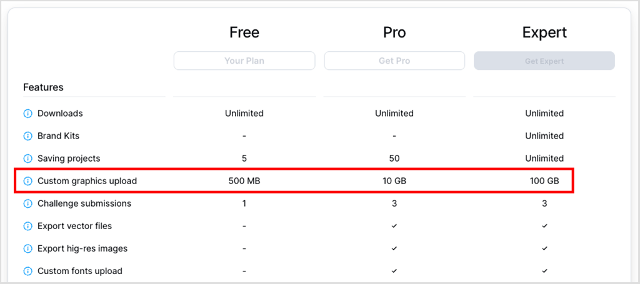Open the info tooltip for Saving projects
The height and width of the screenshot is (284, 640).
pos(27,159)
